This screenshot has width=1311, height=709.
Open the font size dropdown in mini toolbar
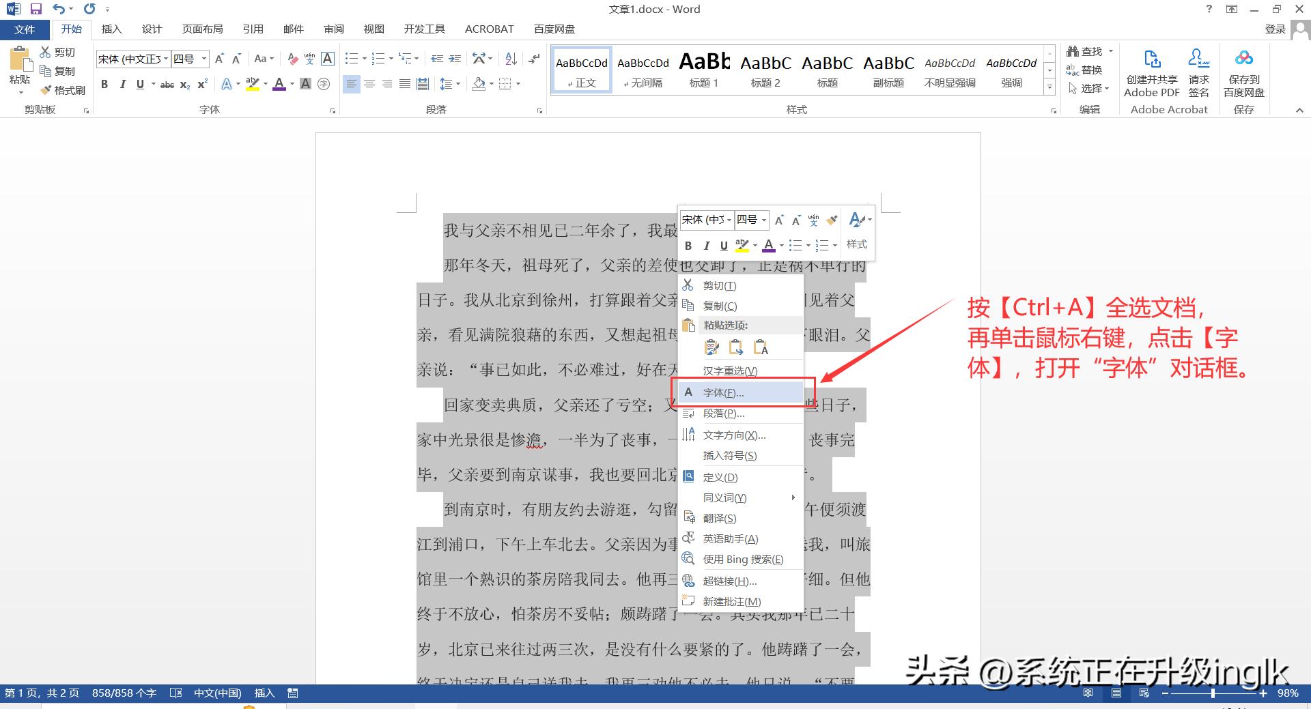pos(763,220)
